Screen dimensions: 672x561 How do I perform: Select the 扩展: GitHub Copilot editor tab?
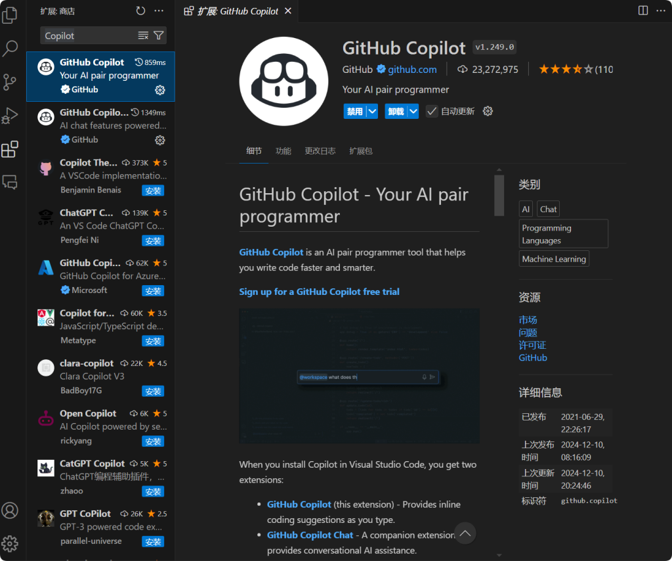[x=237, y=11]
